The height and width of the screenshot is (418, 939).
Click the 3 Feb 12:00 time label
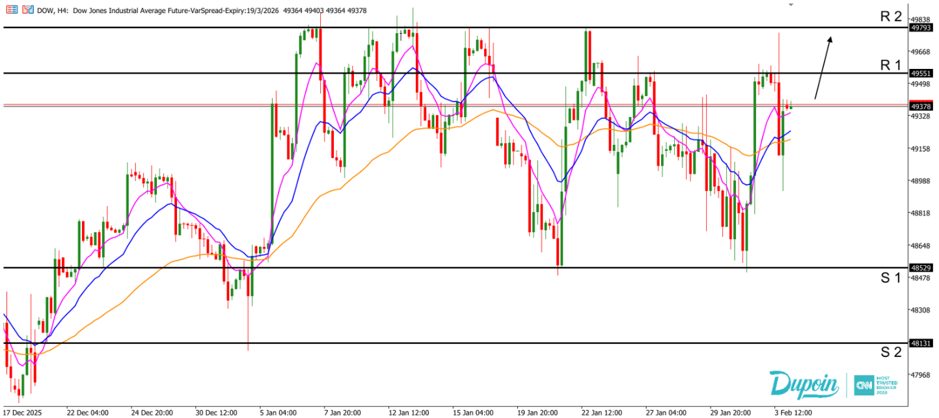pyautogui.click(x=793, y=412)
